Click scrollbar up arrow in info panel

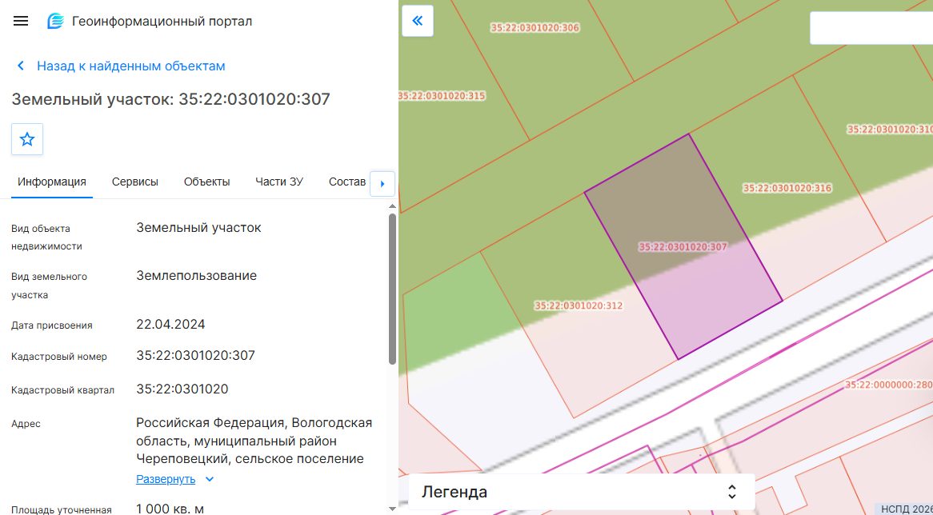pyautogui.click(x=392, y=206)
